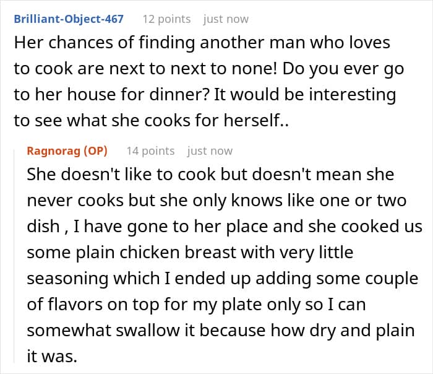Click the line 'dish , I have gone to her place'
Image resolution: width=433 pixels, height=374 pixels.
tap(225, 227)
